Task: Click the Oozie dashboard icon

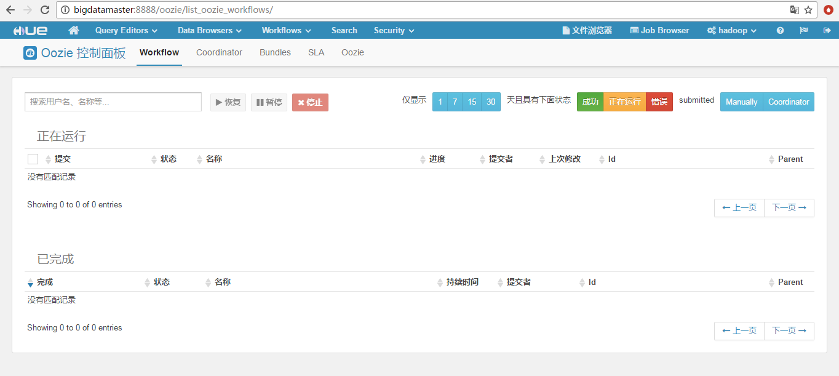Action: point(30,53)
